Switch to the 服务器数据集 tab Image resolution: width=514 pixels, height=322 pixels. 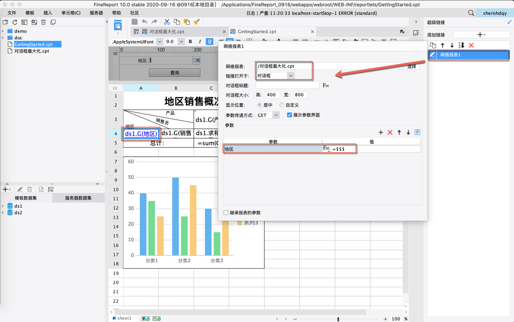[78, 198]
